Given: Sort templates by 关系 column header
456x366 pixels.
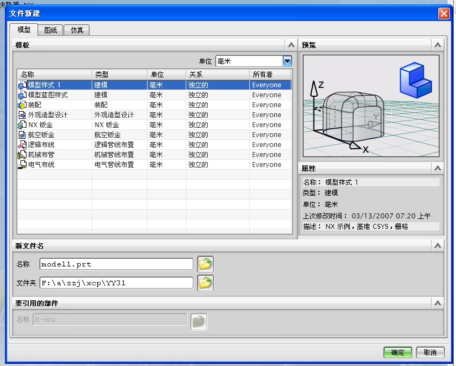Looking at the screenshot, I should [x=218, y=75].
